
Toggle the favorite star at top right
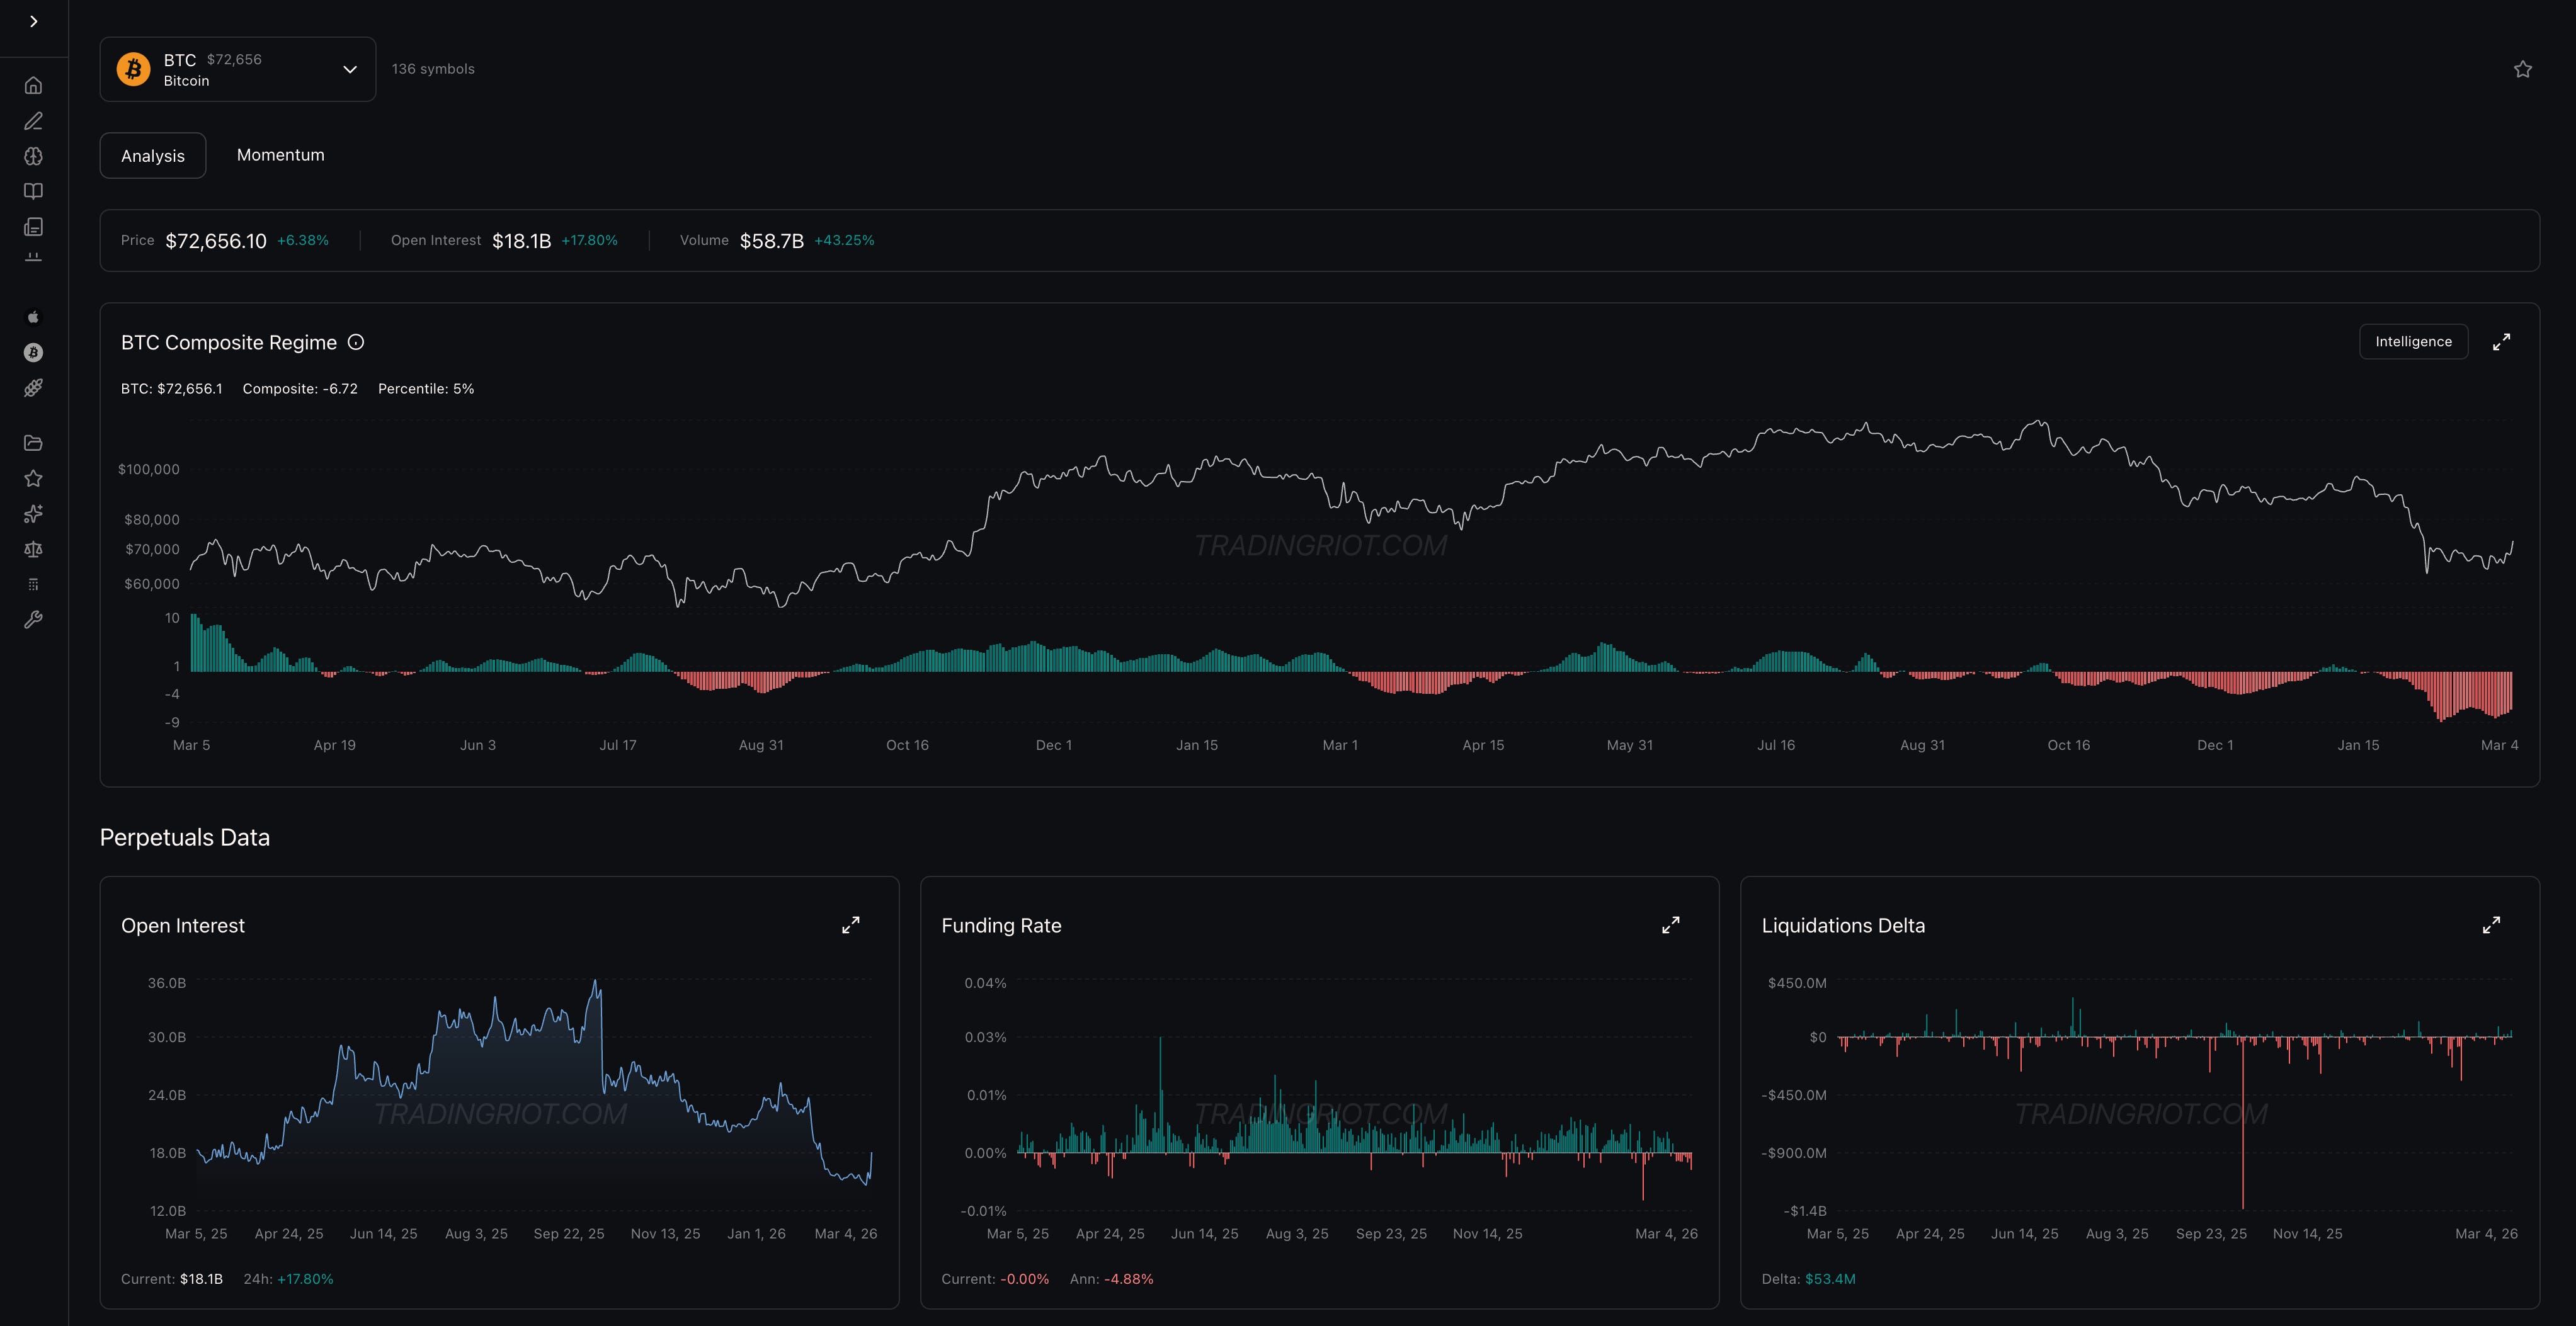coord(2522,69)
